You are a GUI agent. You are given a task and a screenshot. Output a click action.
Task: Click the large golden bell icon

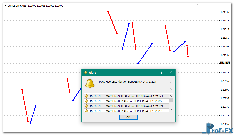tap(90, 83)
